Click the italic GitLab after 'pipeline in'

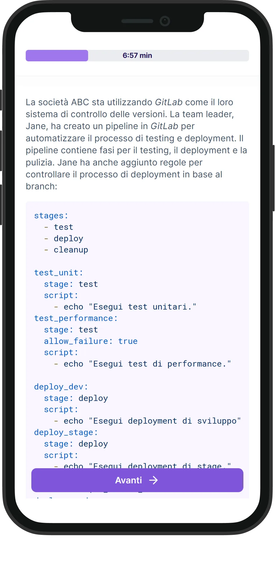(x=164, y=126)
